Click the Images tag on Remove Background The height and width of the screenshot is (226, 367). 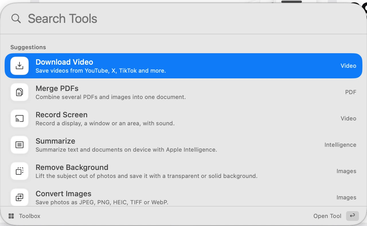click(346, 171)
